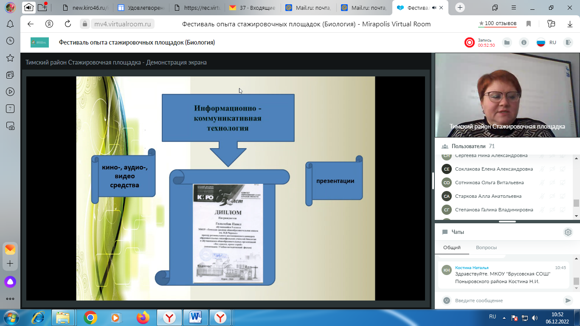Open a new browser tab
This screenshot has height=326, width=580.
tap(460, 8)
